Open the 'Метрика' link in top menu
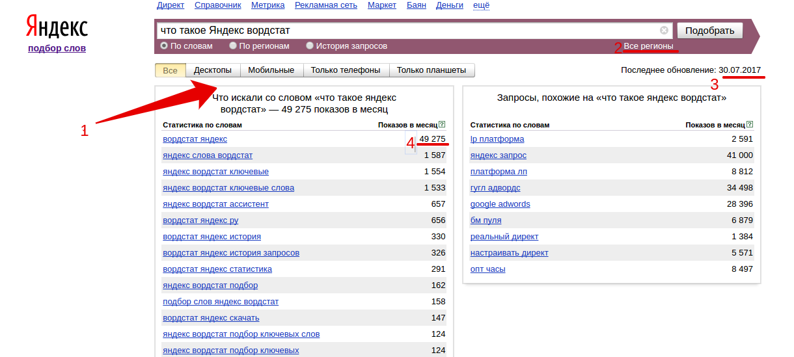This screenshot has width=794, height=357. [x=267, y=5]
